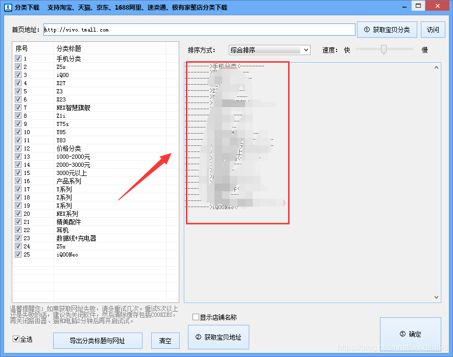Select the row labeled Y75s
The height and width of the screenshot is (357, 453).
pyautogui.click(x=96, y=124)
